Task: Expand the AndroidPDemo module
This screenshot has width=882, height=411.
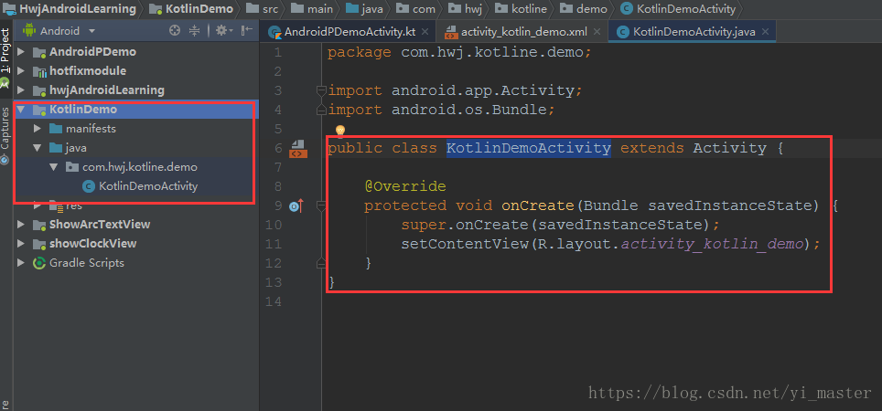Action: (x=21, y=52)
